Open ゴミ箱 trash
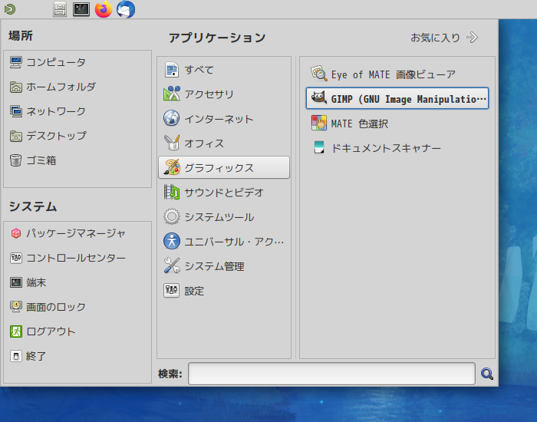The image size is (537, 422). [x=33, y=160]
